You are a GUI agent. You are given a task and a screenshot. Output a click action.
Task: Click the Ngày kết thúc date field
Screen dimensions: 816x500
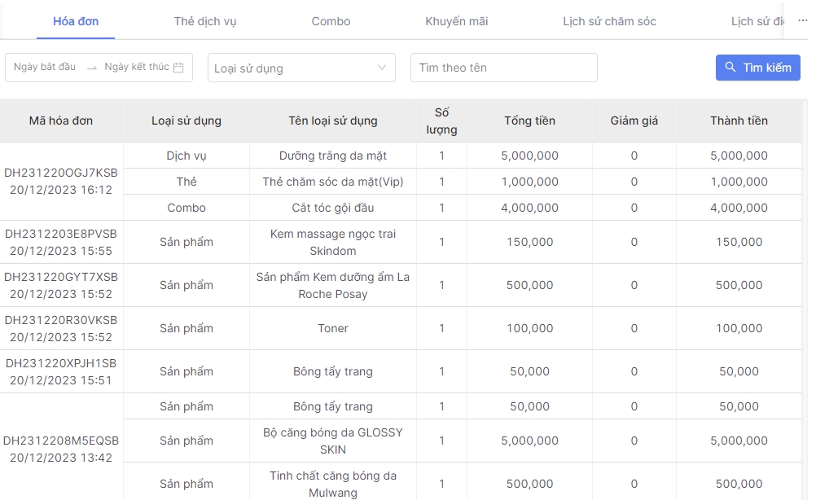tap(136, 68)
